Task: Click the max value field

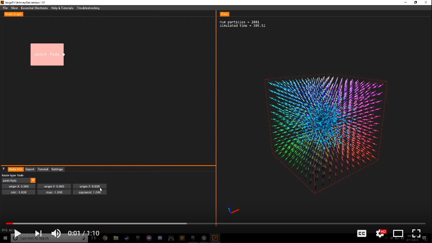Action: point(54,192)
